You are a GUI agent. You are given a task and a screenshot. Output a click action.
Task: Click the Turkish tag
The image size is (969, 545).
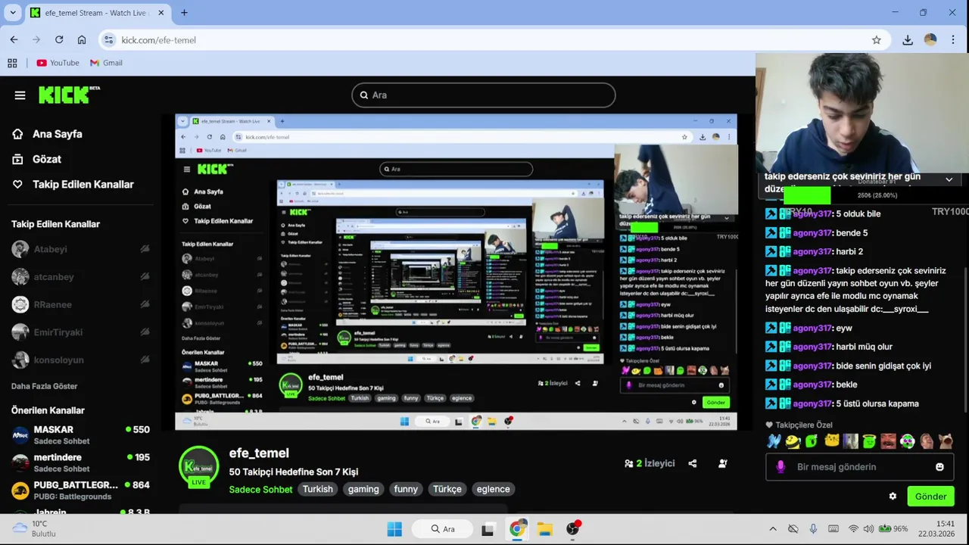coord(318,489)
